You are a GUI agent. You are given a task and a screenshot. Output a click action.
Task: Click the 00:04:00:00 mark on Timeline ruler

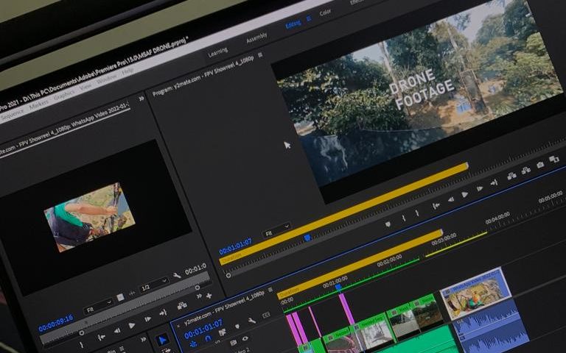click(x=497, y=218)
